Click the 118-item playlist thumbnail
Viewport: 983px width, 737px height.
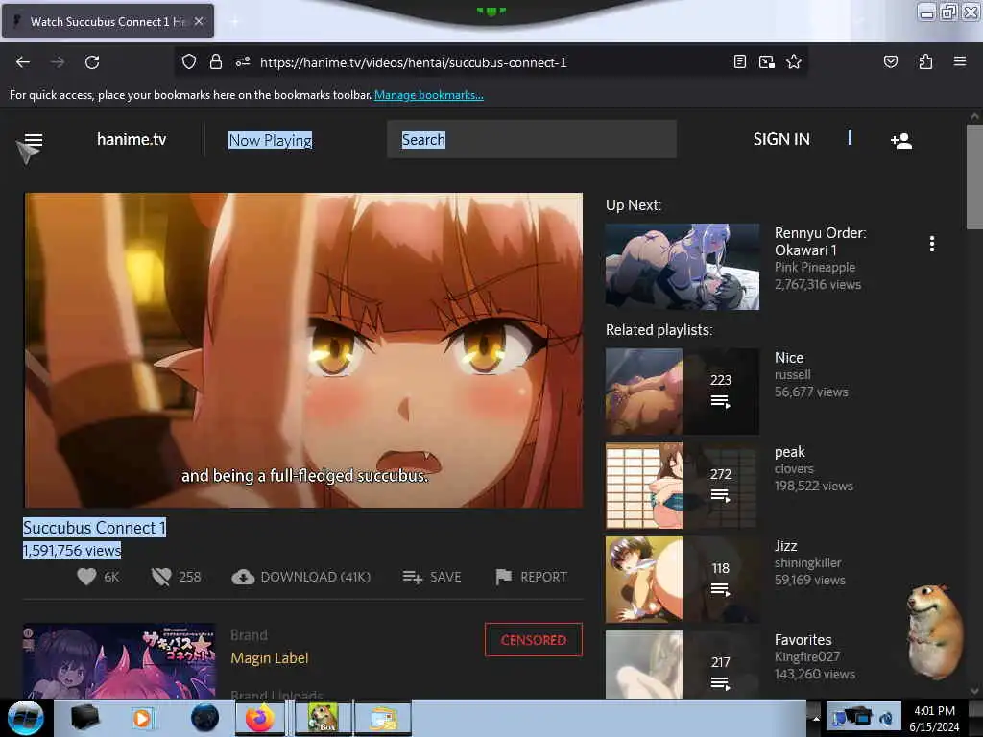click(x=683, y=580)
